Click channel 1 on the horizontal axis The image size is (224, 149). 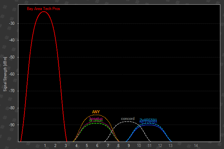[x=45, y=146]
